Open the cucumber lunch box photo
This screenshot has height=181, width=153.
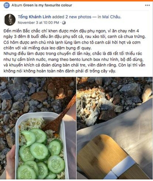[x=38, y=128]
